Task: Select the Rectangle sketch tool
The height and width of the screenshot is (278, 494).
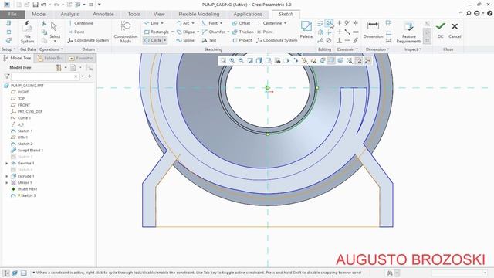Action: [x=157, y=32]
